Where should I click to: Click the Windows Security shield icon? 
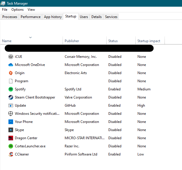tap(11, 114)
